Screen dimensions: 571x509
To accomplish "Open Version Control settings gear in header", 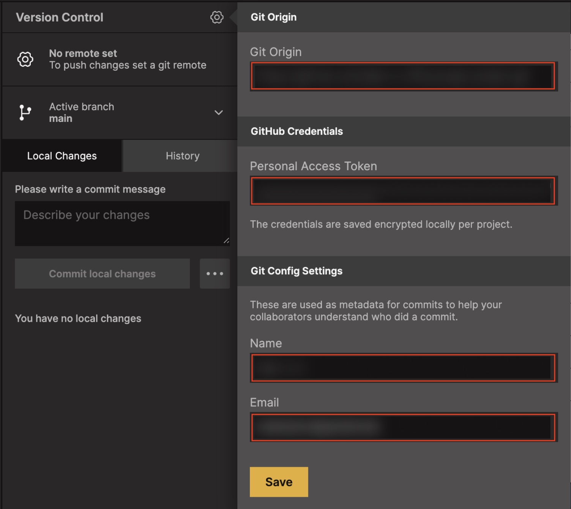I will point(217,17).
